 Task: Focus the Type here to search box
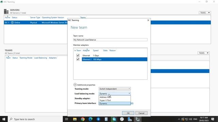(x=35, y=119)
